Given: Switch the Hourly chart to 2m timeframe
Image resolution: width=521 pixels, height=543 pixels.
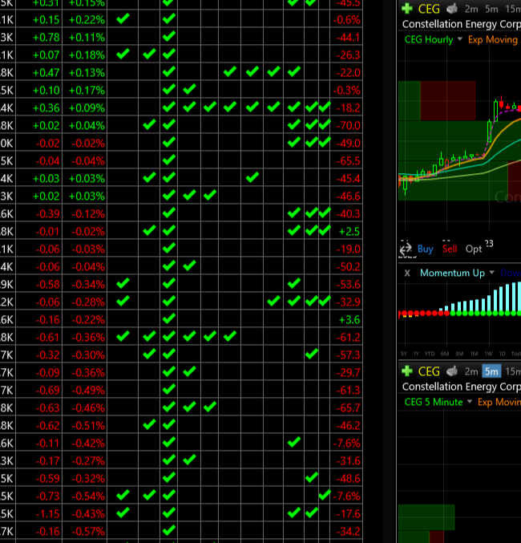Looking at the screenshot, I should click(471, 9).
